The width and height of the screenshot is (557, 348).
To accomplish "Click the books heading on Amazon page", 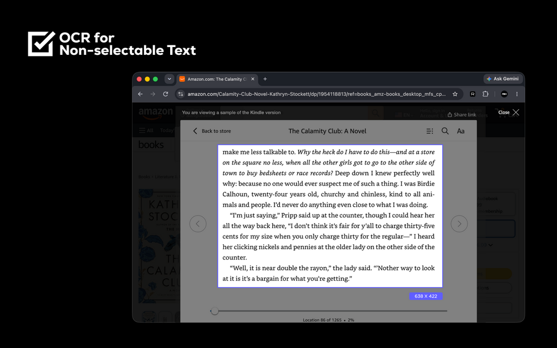I will (151, 145).
